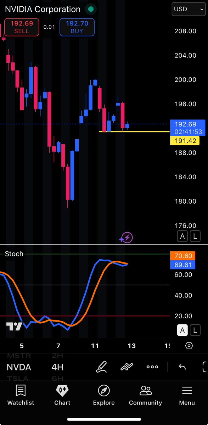Viewport: 208px width, 425px height.
Task: Open the three-dot more options
Action: coord(152,367)
